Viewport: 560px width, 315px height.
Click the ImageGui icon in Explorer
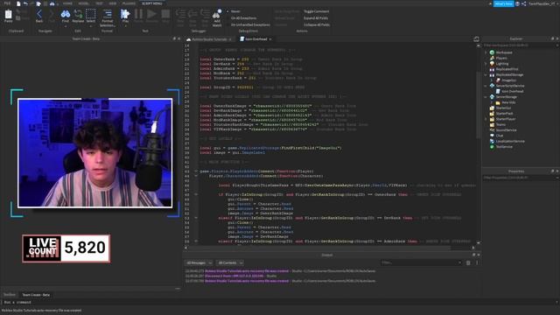[498, 80]
